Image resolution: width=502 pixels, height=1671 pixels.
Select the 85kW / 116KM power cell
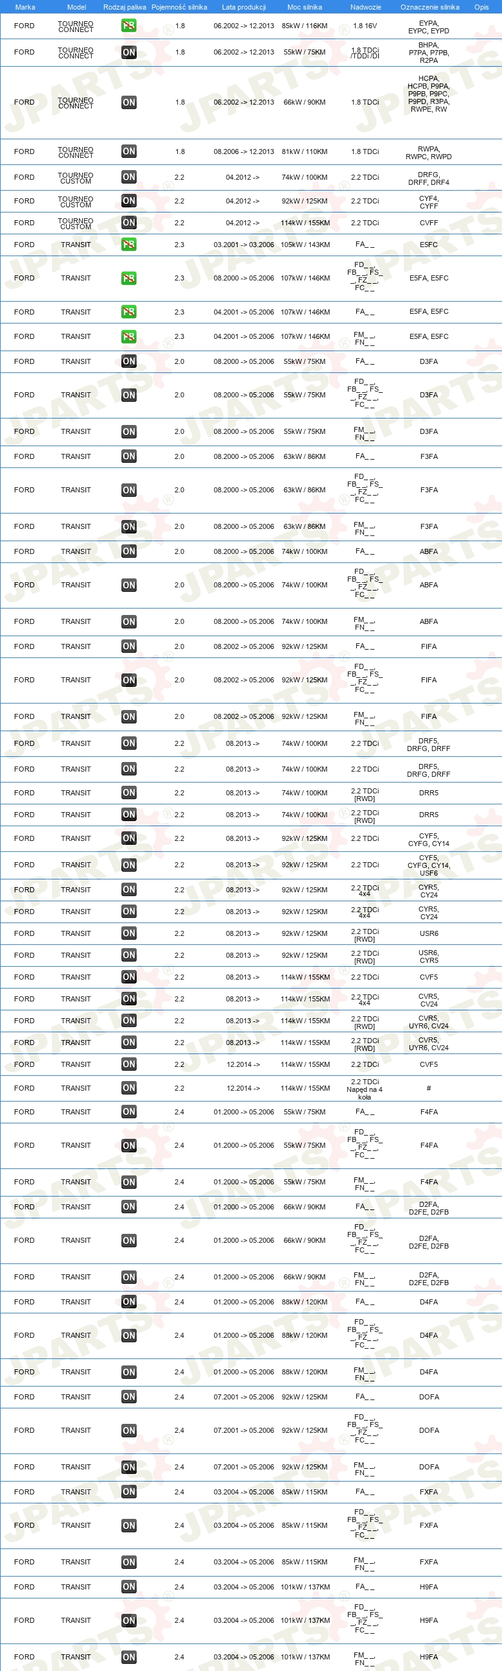305,26
